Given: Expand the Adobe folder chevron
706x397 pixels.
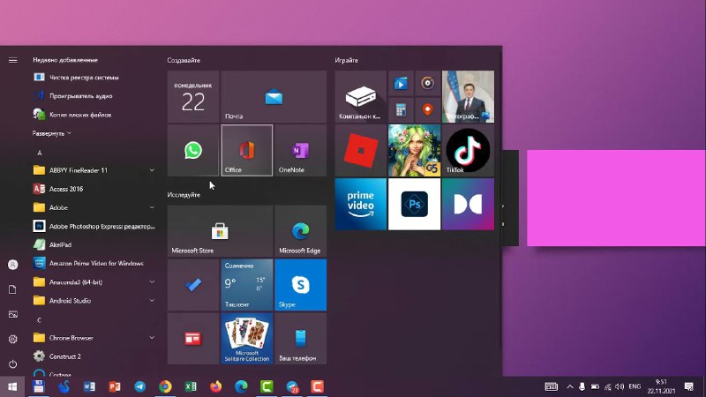Looking at the screenshot, I should (152, 207).
